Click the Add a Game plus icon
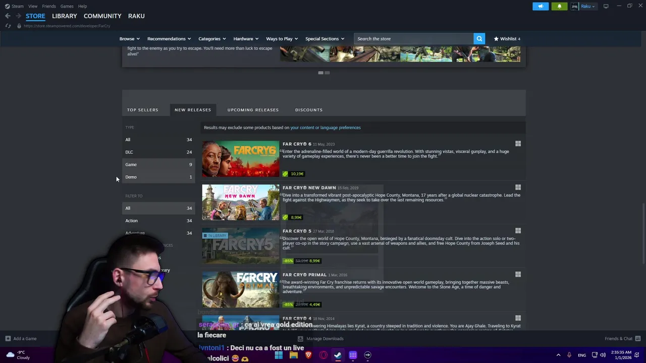The height and width of the screenshot is (363, 646). coord(8,339)
